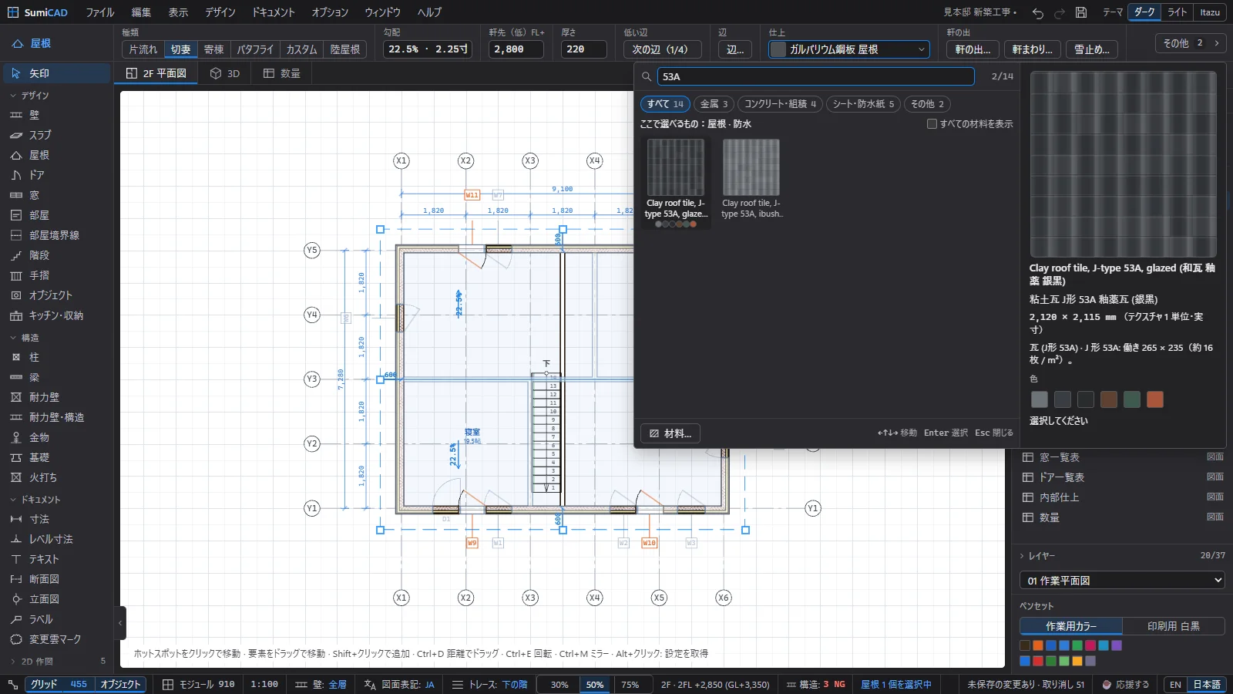This screenshot has width=1233, height=694.
Task: Collapse the left sidebar handle
Action: pyautogui.click(x=120, y=623)
